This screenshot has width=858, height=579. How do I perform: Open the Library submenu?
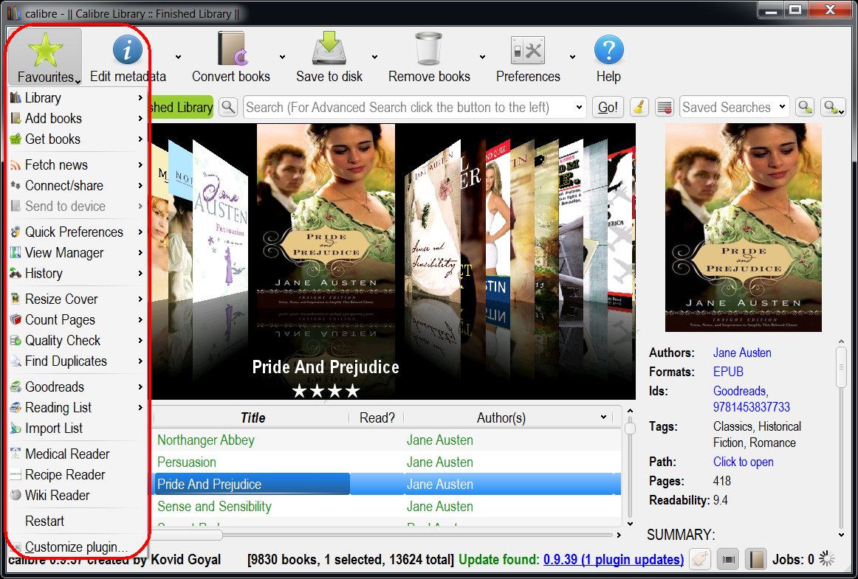pyautogui.click(x=77, y=98)
